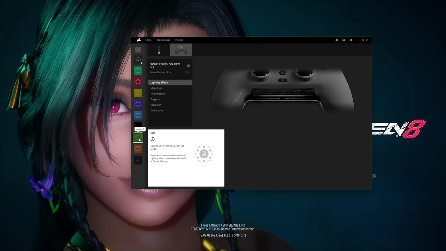
Task: Select the USB dongle device thumbnail
Action: [159, 50]
